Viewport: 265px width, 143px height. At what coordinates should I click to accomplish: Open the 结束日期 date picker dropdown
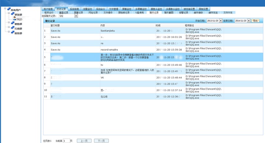[249, 21]
